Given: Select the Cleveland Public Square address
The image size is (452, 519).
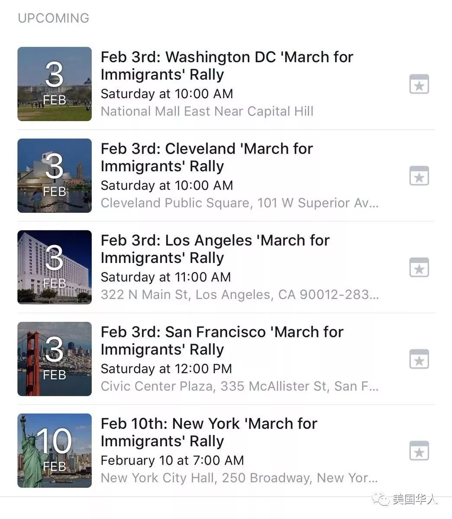Looking at the screenshot, I should click(x=240, y=203).
